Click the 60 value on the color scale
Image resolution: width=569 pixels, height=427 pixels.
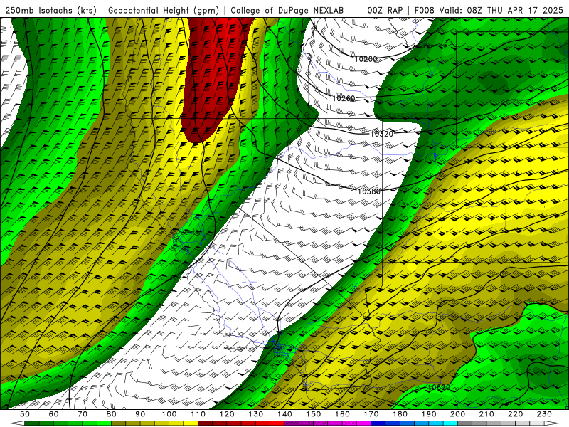point(54,414)
